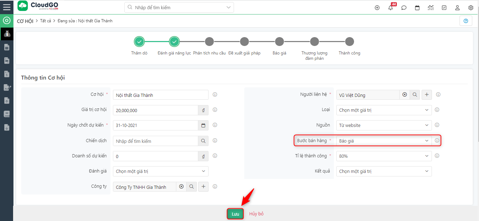Select the Phân tích nhu cầu stage
Viewport: 479px width, 221px height.
(x=209, y=42)
